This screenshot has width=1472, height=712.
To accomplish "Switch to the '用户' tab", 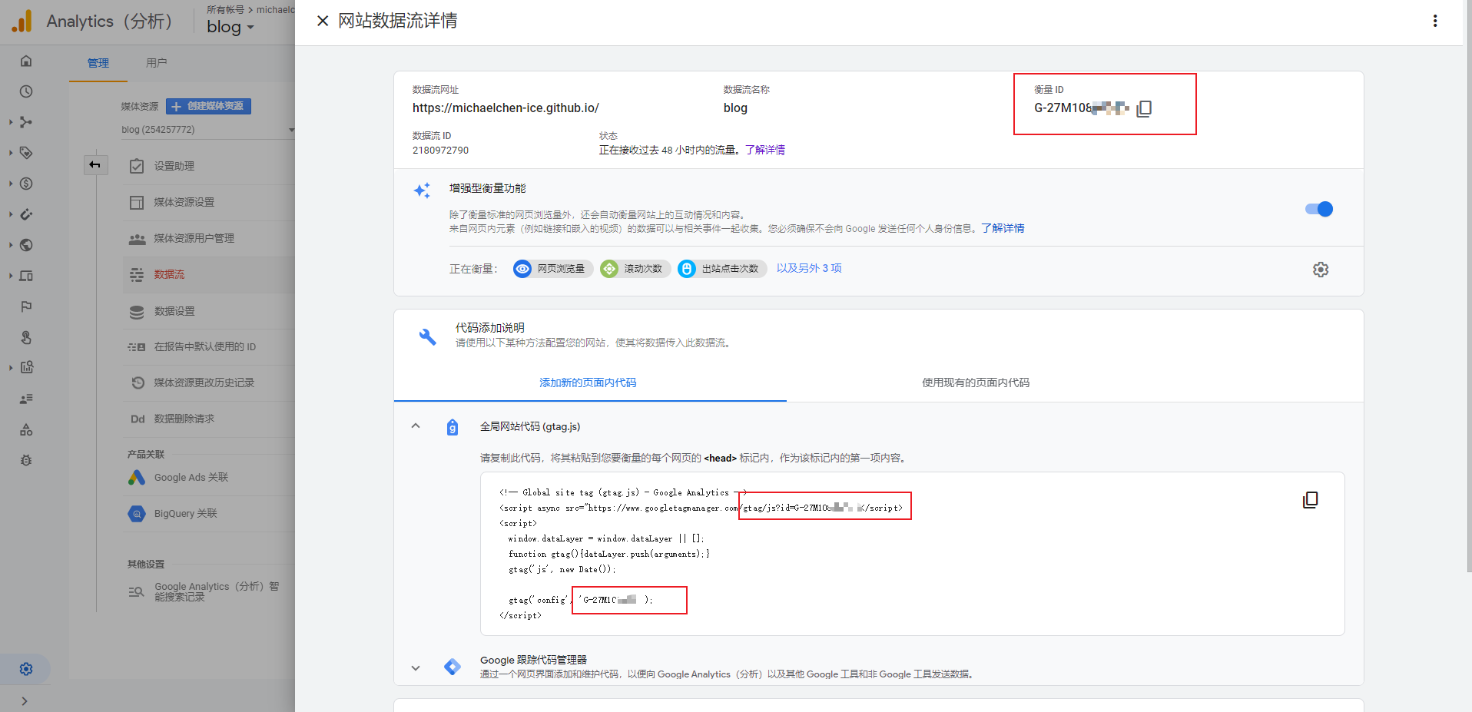I will click(x=156, y=63).
